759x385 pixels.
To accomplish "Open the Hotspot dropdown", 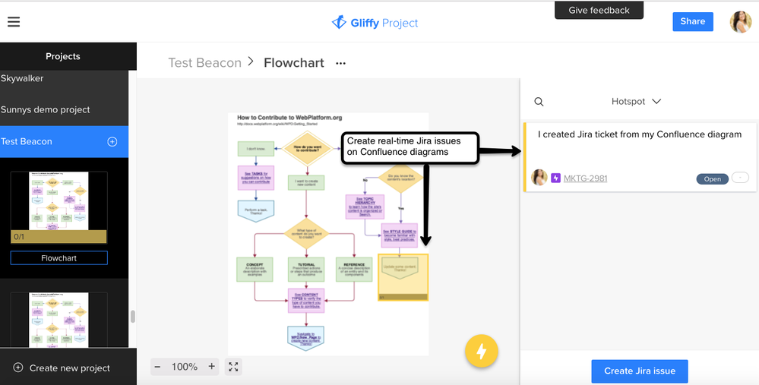I will point(636,102).
